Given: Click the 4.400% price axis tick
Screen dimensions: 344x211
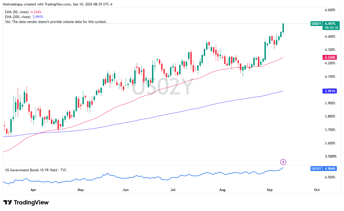Looking at the screenshot, I should coord(330,37).
